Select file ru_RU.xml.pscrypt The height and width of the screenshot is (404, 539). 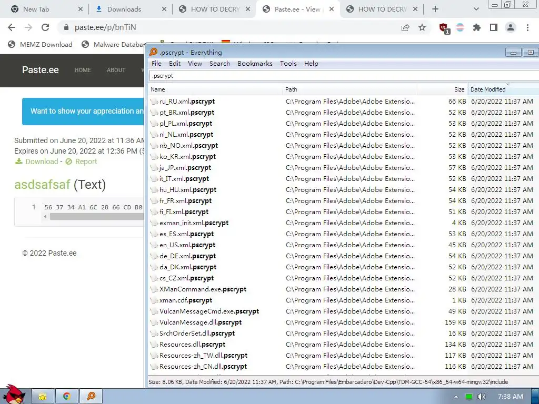(187, 102)
